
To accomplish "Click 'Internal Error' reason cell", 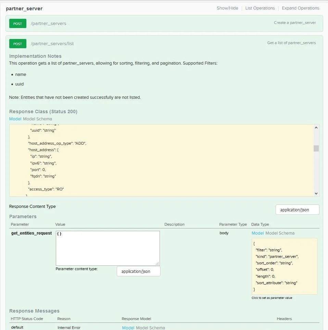I will point(69,328).
